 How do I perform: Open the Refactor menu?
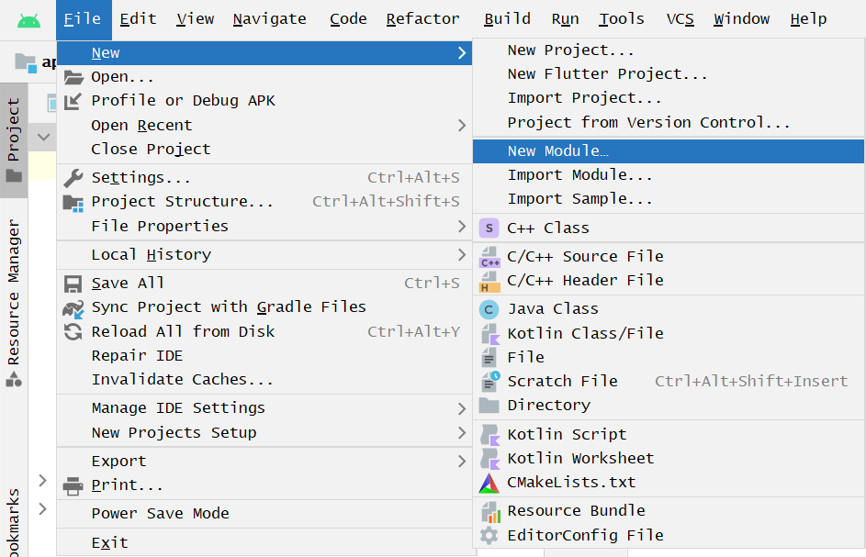tap(423, 19)
